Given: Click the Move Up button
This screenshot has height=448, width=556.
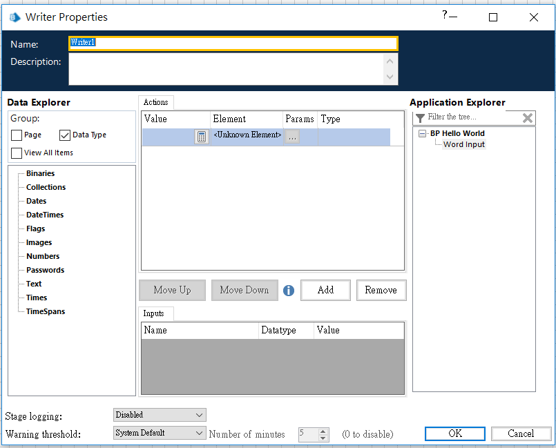Looking at the screenshot, I should coord(173,291).
